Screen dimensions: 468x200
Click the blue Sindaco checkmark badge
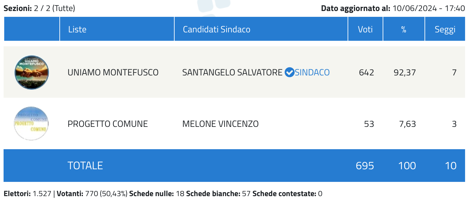[289, 72]
